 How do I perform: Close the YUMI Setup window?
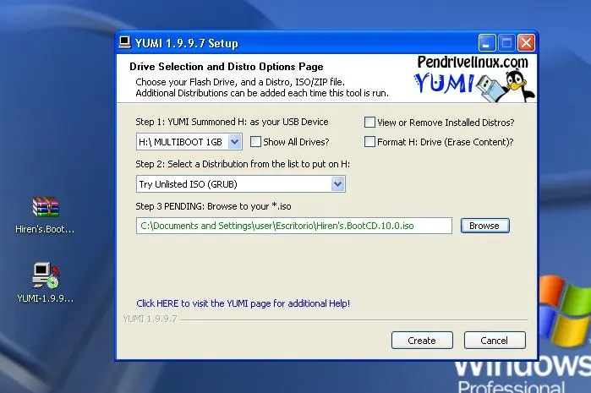[526, 42]
